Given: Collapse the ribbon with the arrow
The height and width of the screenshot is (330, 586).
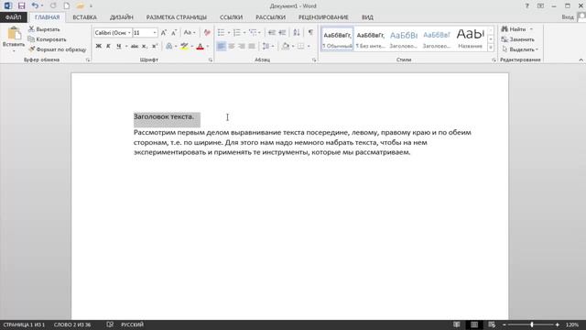Looking at the screenshot, I should coord(581,60).
